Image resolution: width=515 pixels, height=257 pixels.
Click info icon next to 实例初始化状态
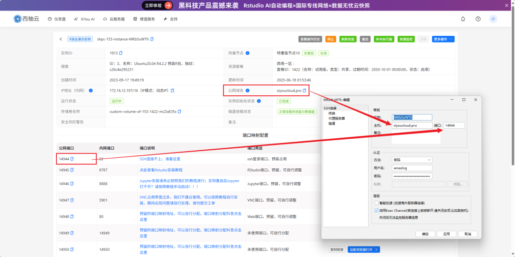(259, 101)
